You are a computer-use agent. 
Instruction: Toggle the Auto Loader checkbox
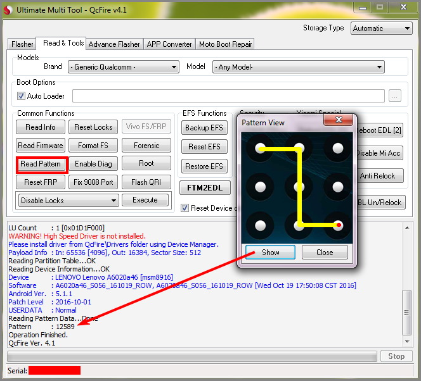tap(21, 96)
